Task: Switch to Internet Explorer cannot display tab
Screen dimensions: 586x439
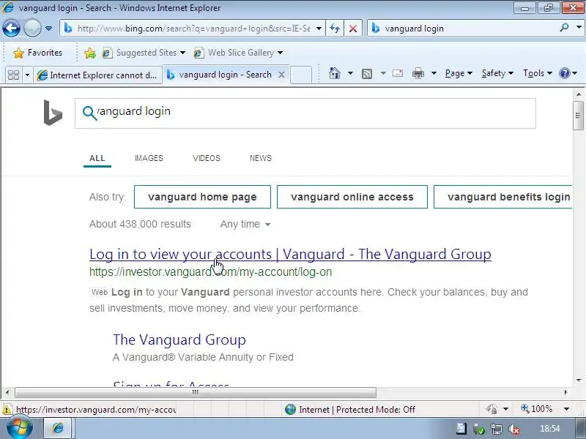Action: click(x=97, y=75)
